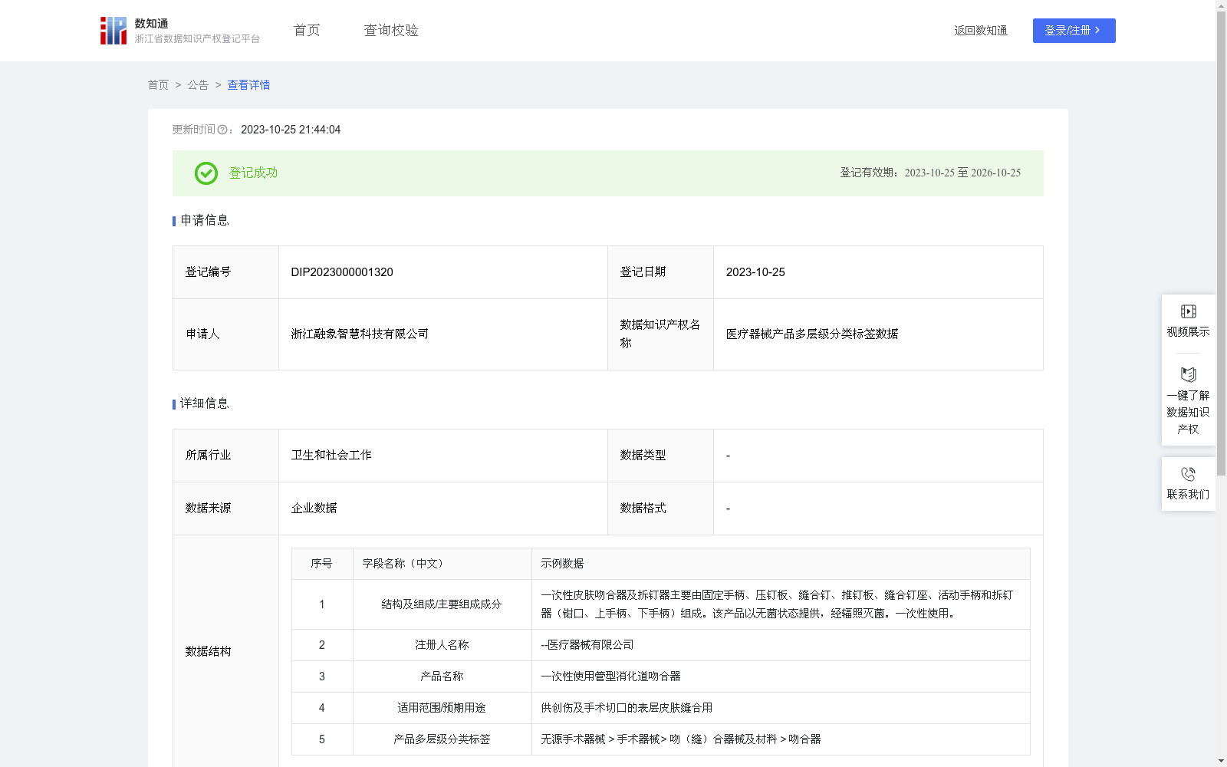The image size is (1227, 767).
Task: Click the 适用范围/预期用途 field row
Action: (x=661, y=708)
